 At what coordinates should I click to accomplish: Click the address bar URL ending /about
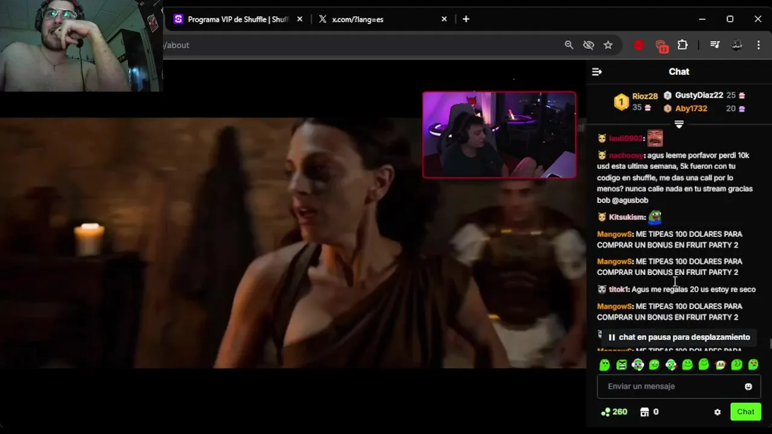coord(177,45)
